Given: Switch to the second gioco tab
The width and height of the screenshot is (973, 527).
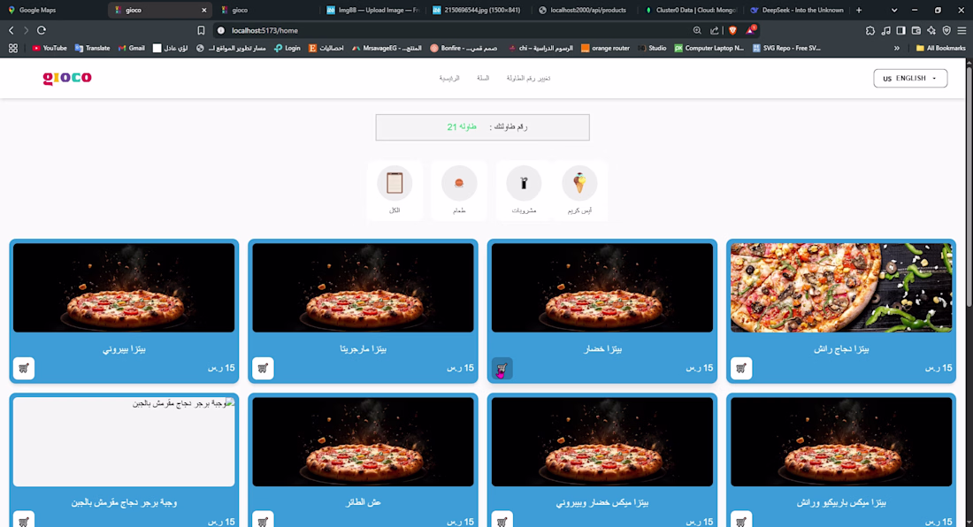Looking at the screenshot, I should click(x=265, y=10).
